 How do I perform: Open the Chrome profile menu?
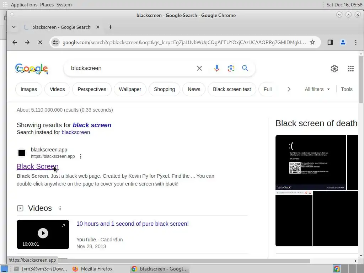click(343, 42)
